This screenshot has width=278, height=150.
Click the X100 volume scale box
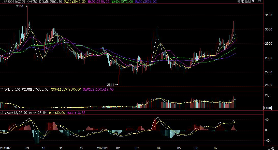pyautogui.click(x=267, y=108)
